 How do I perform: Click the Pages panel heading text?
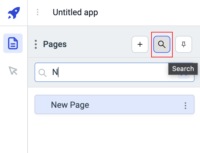point(55,44)
